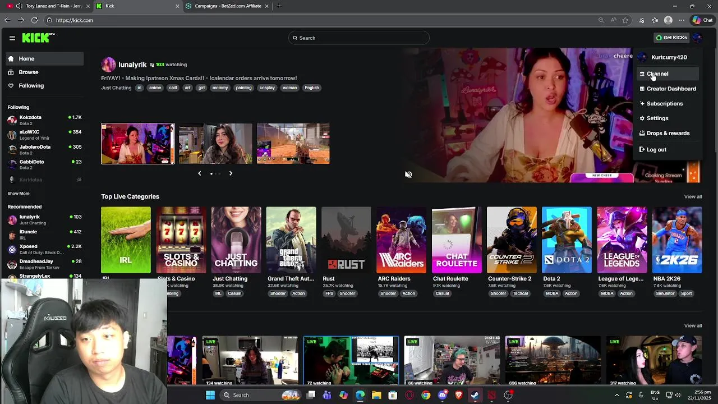This screenshot has width=718, height=404.
Task: Go to next featured stream arrow
Action: (x=231, y=173)
